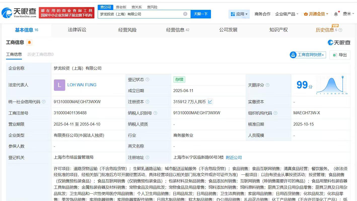Screen dimensions: 357x201
Task: Switch to 历史工商信息 tab
Action: pos(40,54)
